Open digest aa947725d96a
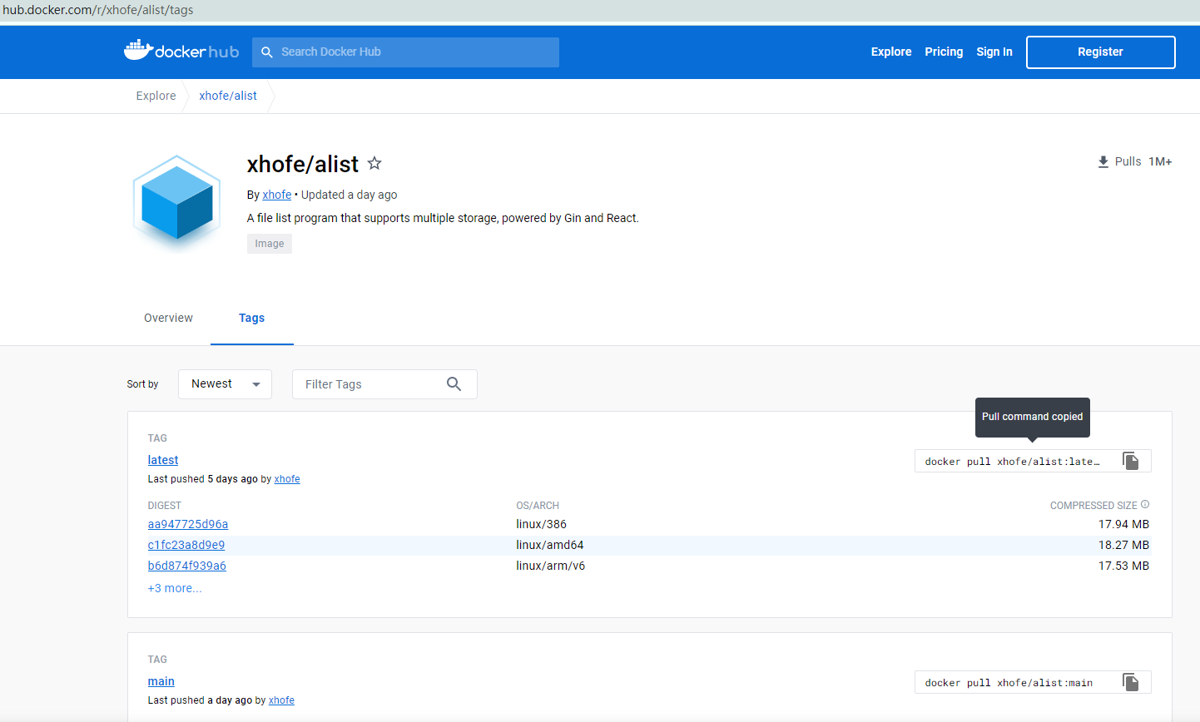 (x=188, y=524)
